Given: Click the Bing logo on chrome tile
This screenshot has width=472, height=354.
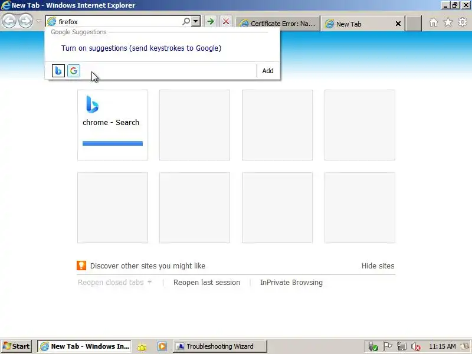Looking at the screenshot, I should 92,104.
